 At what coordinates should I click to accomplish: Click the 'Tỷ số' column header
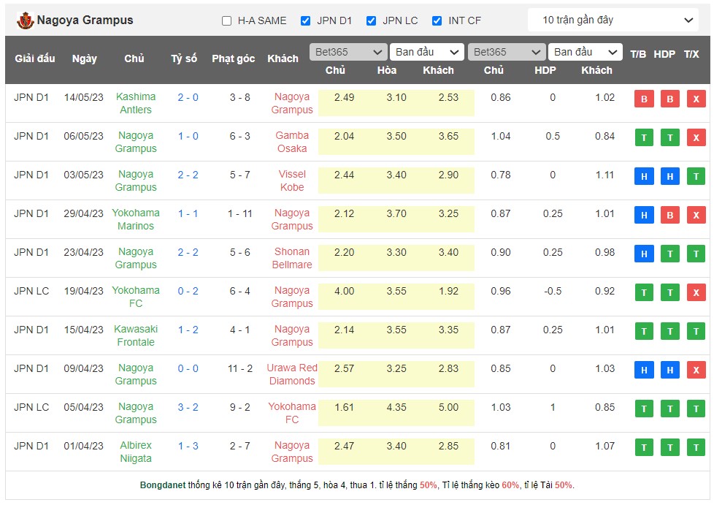184,58
